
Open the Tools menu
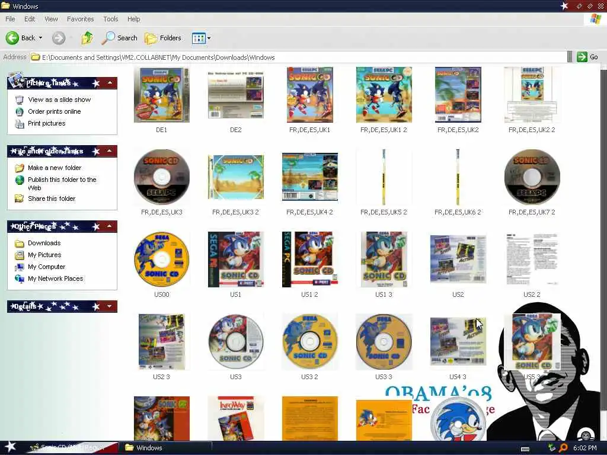click(110, 19)
